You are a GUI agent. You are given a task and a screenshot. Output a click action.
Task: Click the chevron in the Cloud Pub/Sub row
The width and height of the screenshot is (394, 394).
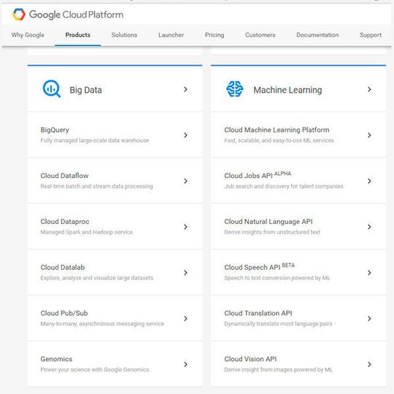click(x=185, y=319)
